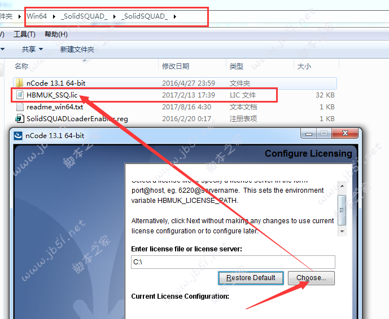
Task: Click the Restore Default button
Action: click(251, 278)
